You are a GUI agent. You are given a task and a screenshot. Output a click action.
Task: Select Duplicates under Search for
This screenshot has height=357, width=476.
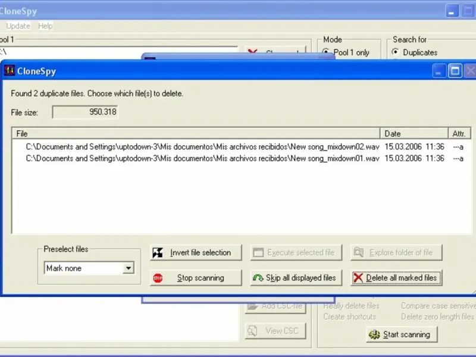coord(395,52)
